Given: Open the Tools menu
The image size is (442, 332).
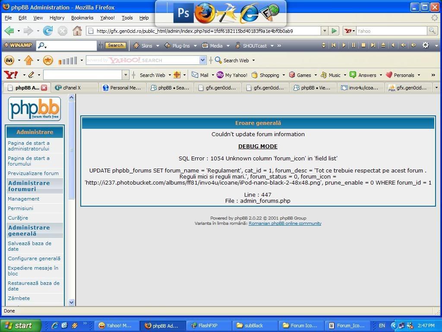Looking at the screenshot, I should pos(127,18).
